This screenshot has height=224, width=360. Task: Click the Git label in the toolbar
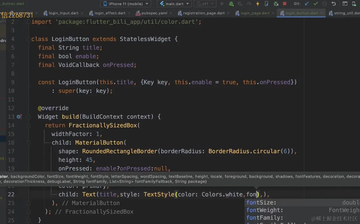click(x=297, y=4)
